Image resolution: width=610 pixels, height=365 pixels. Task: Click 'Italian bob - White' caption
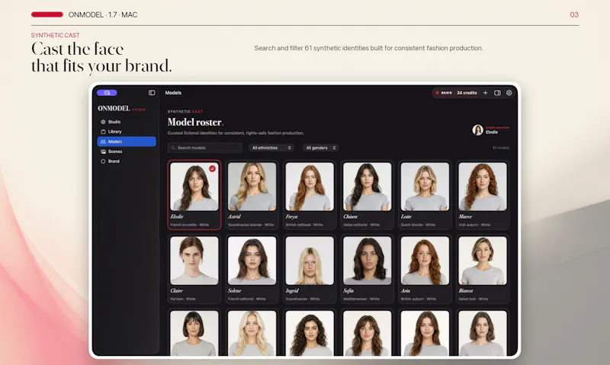pyautogui.click(x=474, y=299)
